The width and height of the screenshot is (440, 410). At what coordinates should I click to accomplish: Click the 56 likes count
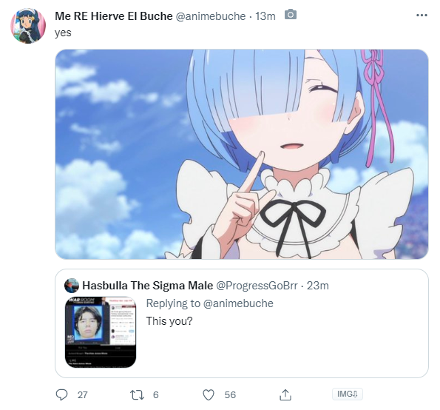click(x=230, y=395)
